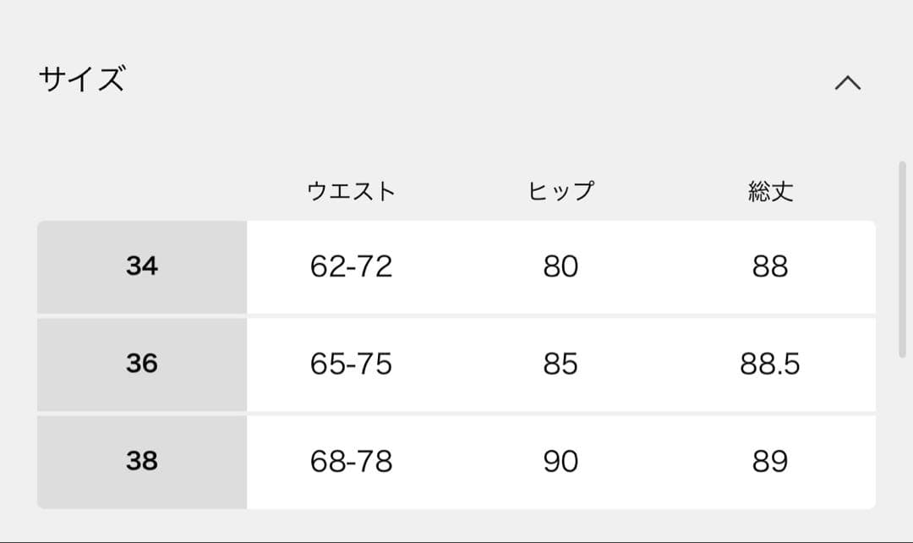Click the 68-78 waist cell
This screenshot has height=543, width=913.
(351, 461)
